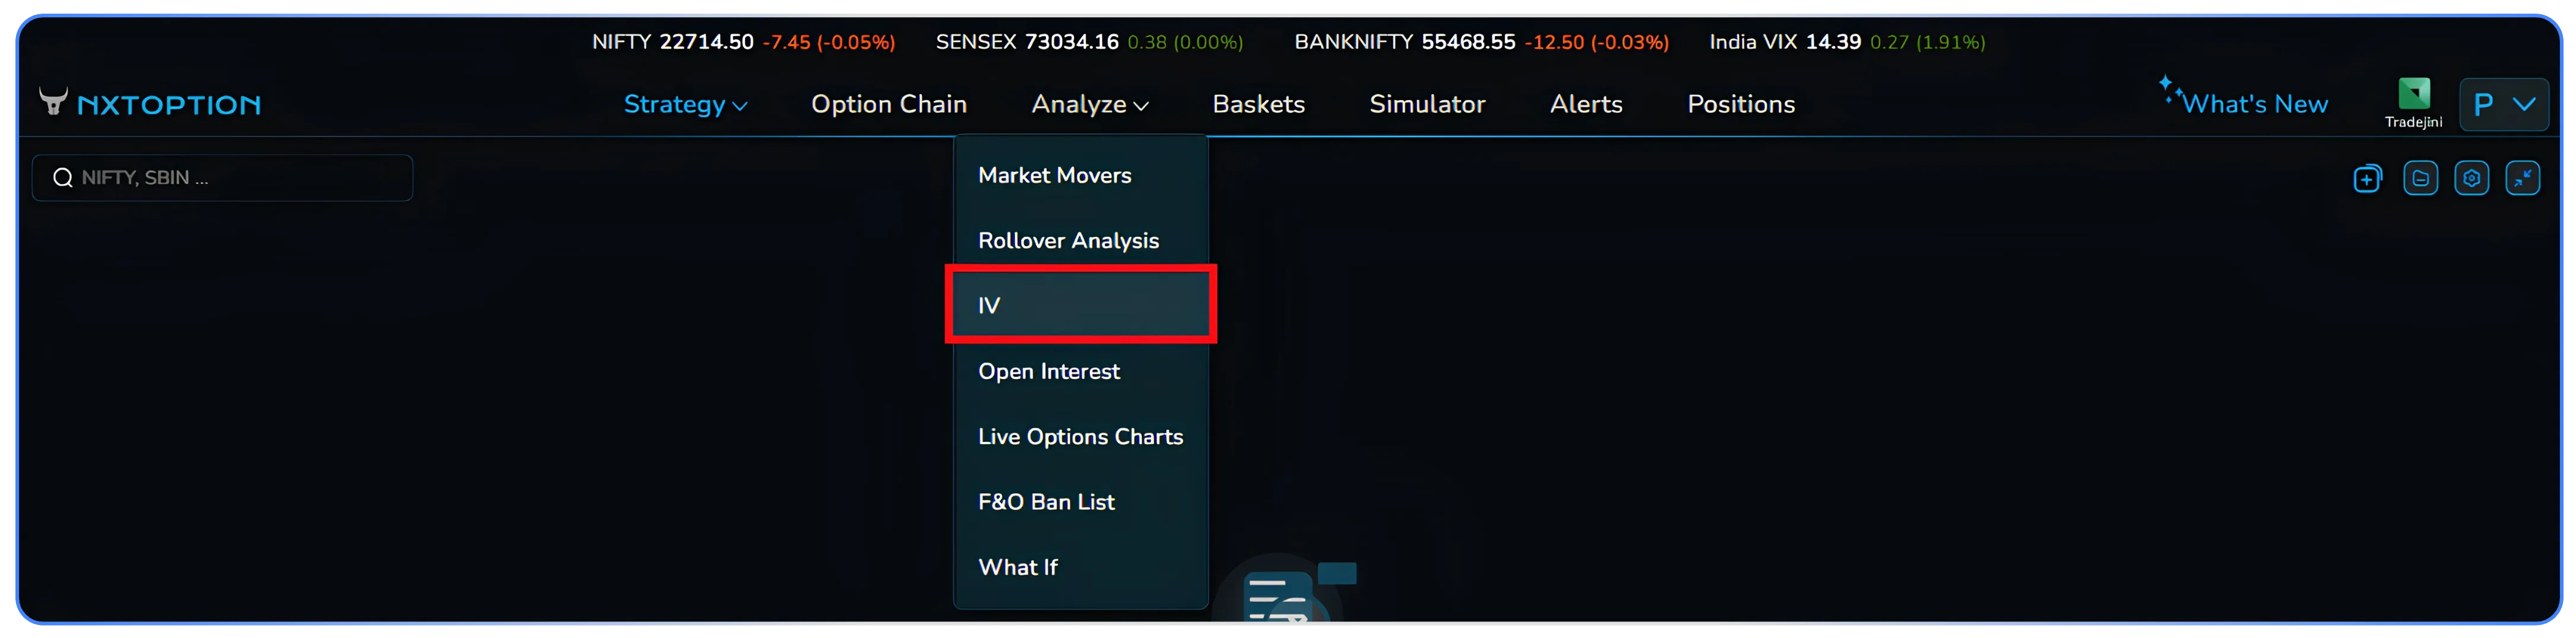Open Alerts in the navigation bar
Viewport: 2576px width, 638px height.
pos(1586,104)
